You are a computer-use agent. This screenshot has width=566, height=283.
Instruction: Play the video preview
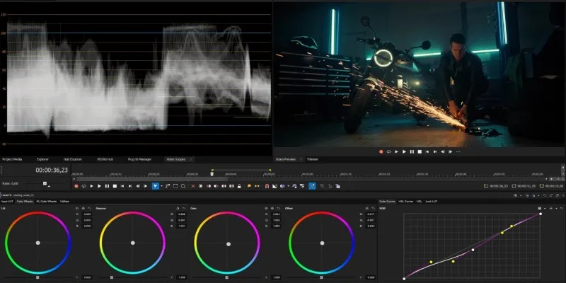[404, 152]
